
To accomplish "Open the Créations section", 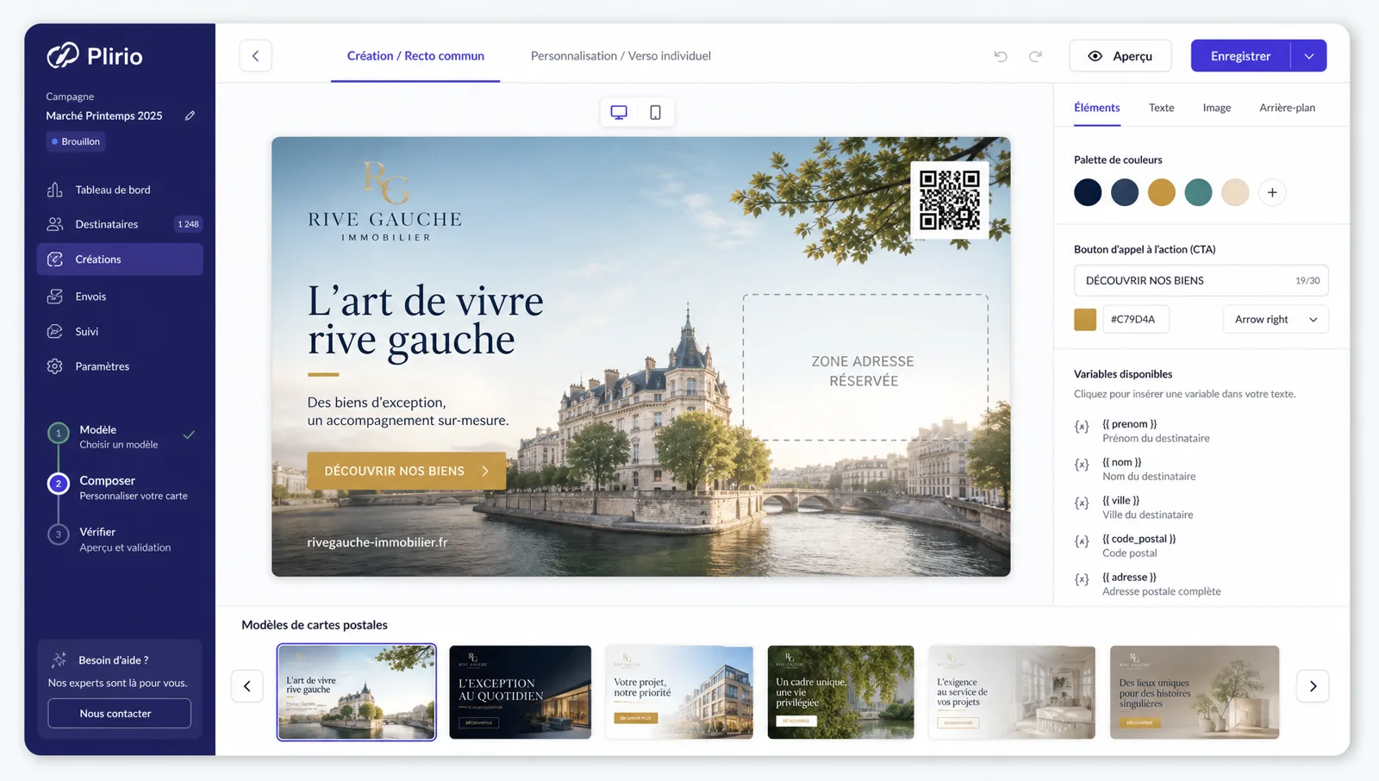I will pyautogui.click(x=120, y=259).
